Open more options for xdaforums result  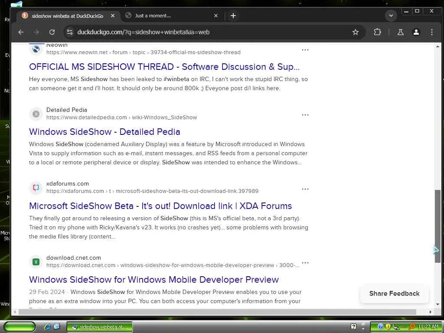pyautogui.click(x=305, y=189)
